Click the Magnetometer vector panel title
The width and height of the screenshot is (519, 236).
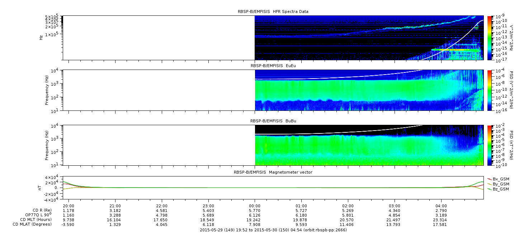pyautogui.click(x=273, y=172)
